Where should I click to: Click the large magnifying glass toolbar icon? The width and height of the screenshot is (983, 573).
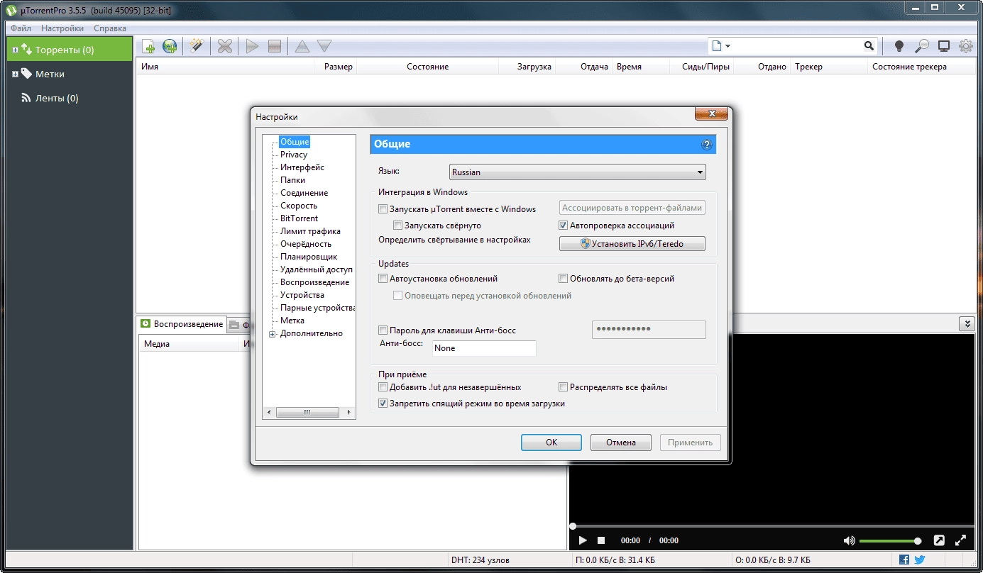[x=922, y=47]
